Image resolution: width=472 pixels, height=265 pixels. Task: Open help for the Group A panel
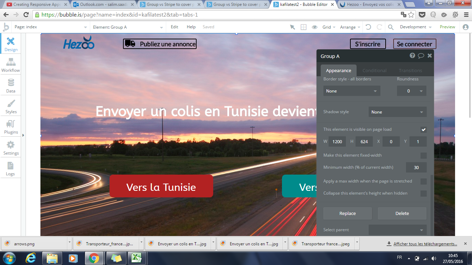pyautogui.click(x=412, y=56)
